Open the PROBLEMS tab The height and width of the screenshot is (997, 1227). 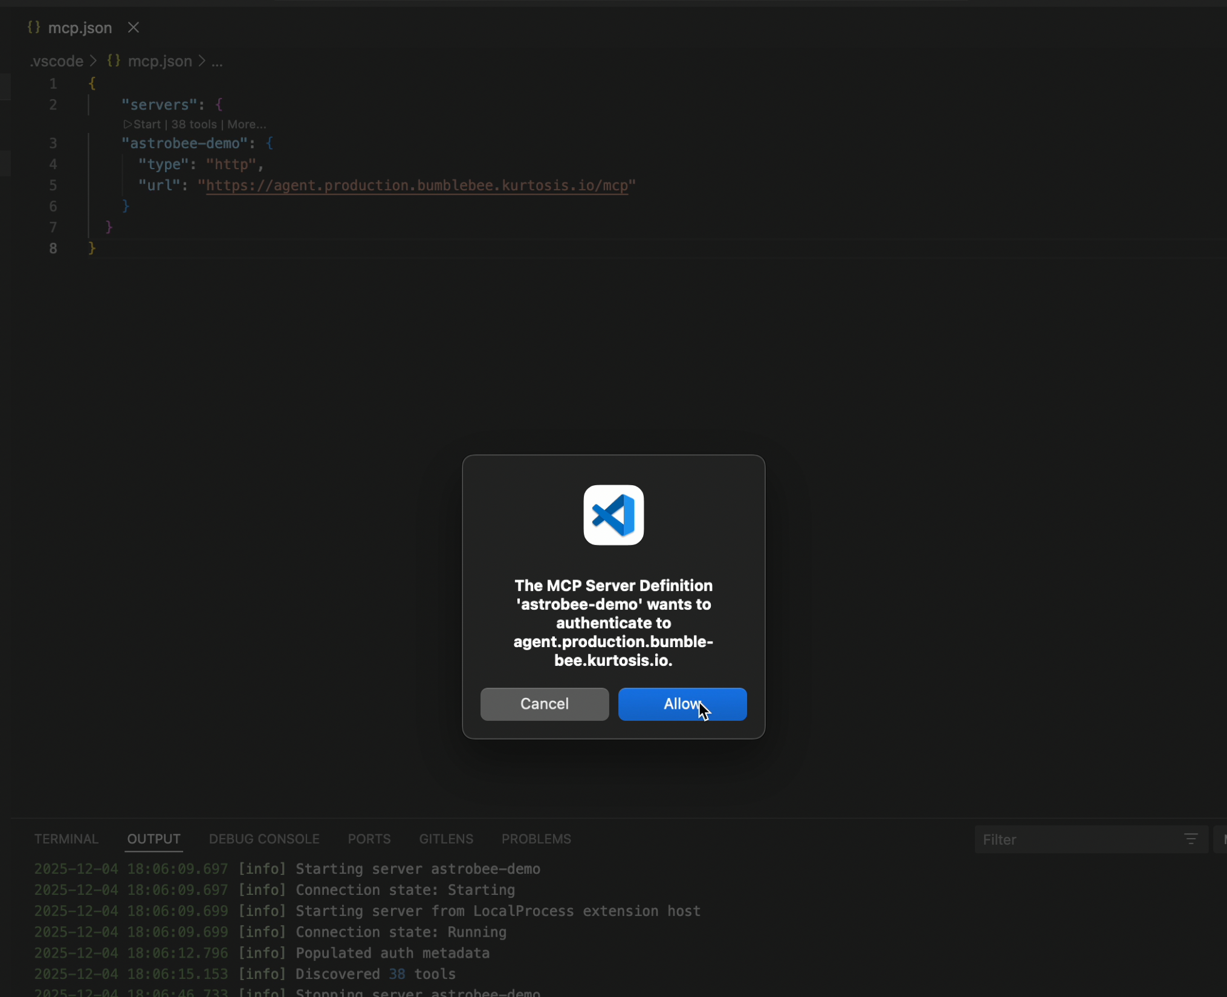536,839
